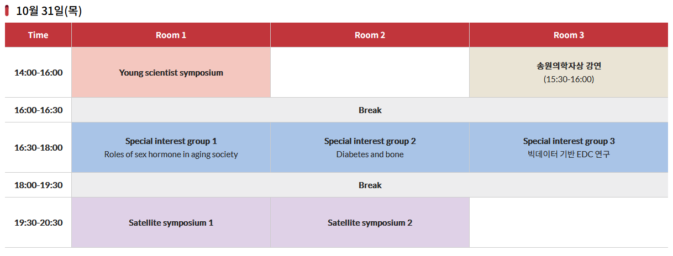
Task: Click the Time column header
Action: (x=38, y=35)
